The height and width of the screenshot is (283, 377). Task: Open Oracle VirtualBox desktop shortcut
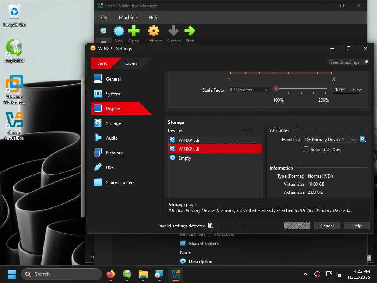point(14,126)
